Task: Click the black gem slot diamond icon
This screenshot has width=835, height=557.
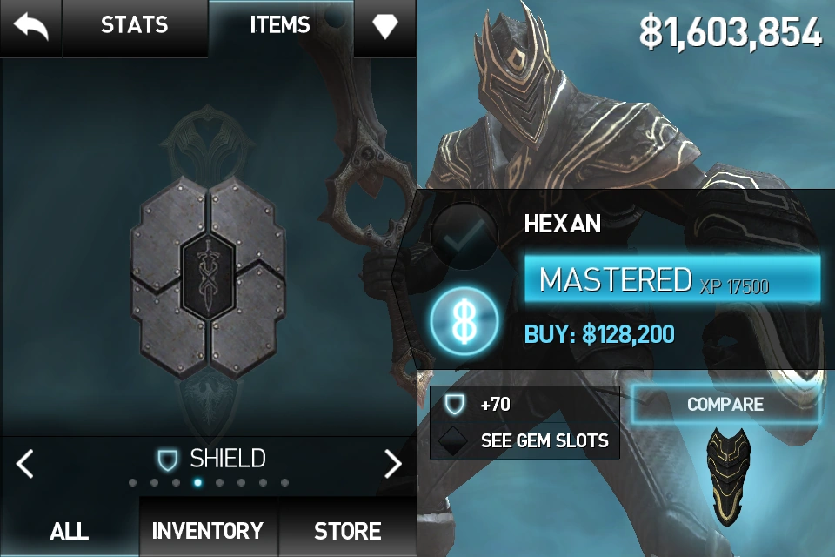Action: point(452,440)
